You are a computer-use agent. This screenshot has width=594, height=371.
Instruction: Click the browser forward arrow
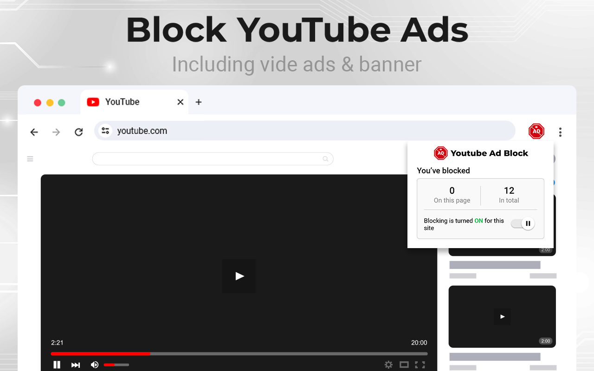[x=56, y=132]
